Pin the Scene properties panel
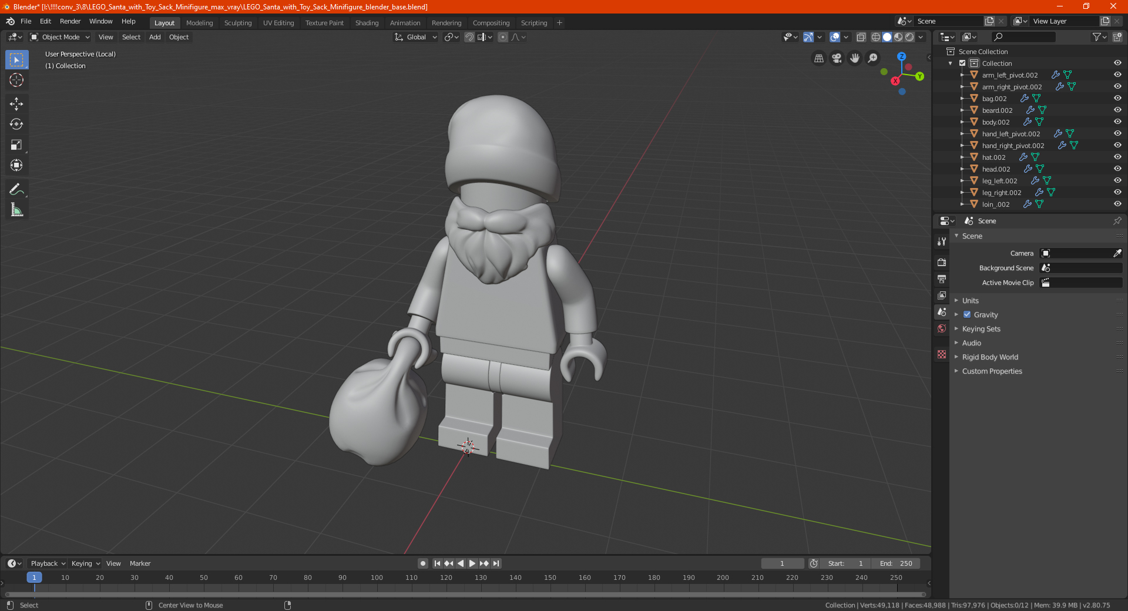Viewport: 1128px width, 611px height. 1117,221
